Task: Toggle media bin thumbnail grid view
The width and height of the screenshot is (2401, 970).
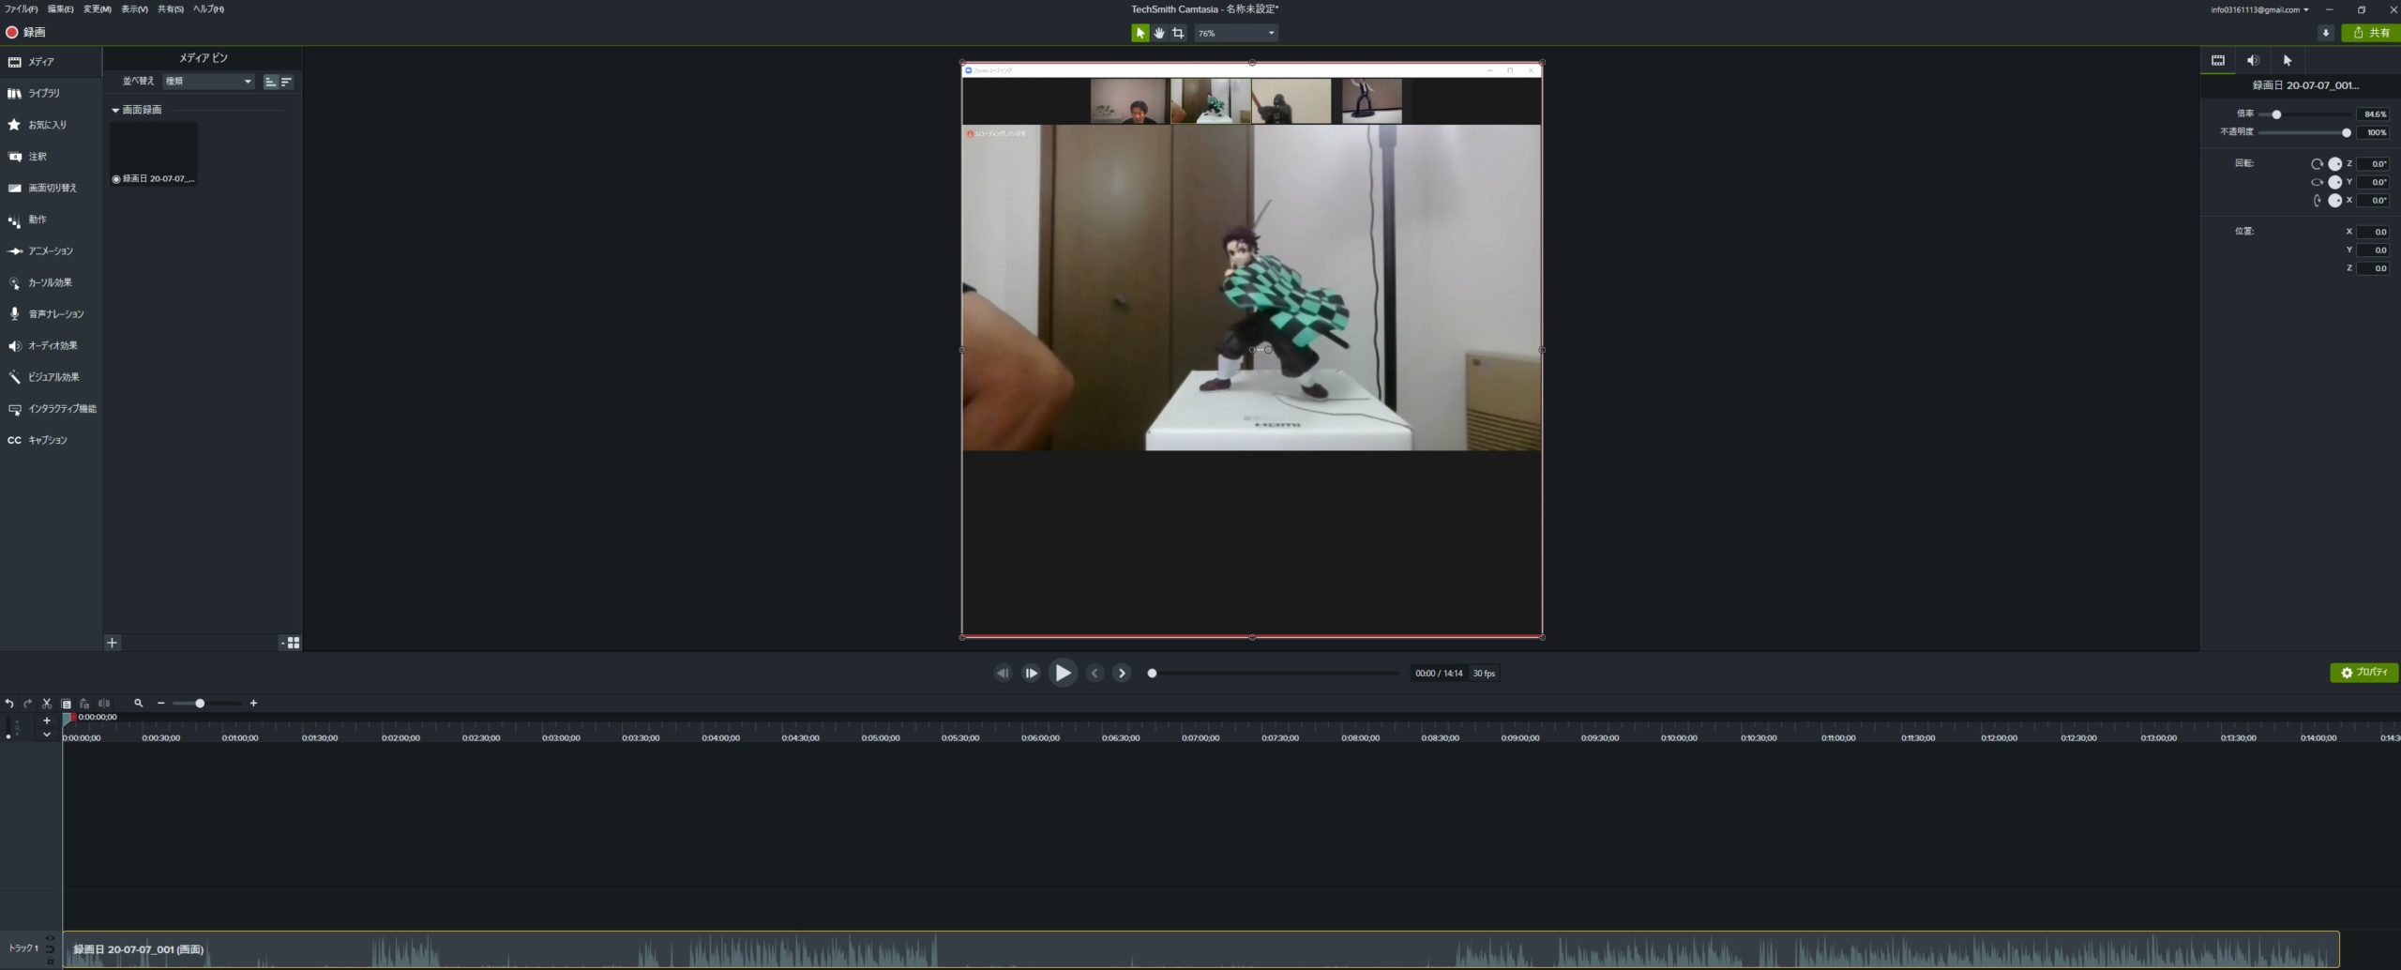Action: pos(291,643)
